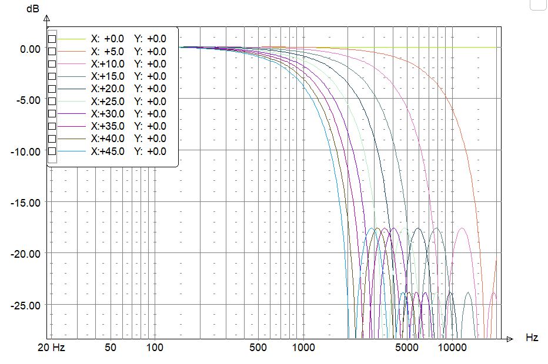Toggle the X:+45.0 curve checkbox
Image resolution: width=548 pixels, height=364 pixels.
click(52, 151)
